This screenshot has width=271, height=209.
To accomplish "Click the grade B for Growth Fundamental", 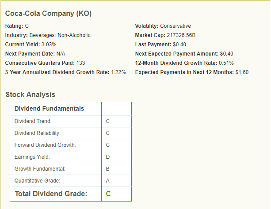I will coord(107,169).
